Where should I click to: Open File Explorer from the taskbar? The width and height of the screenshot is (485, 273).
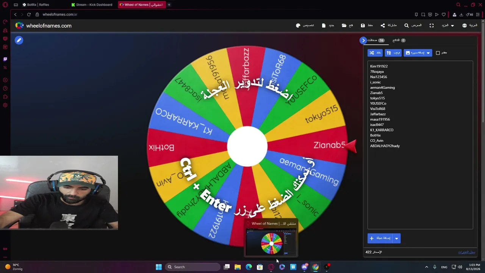click(x=238, y=267)
